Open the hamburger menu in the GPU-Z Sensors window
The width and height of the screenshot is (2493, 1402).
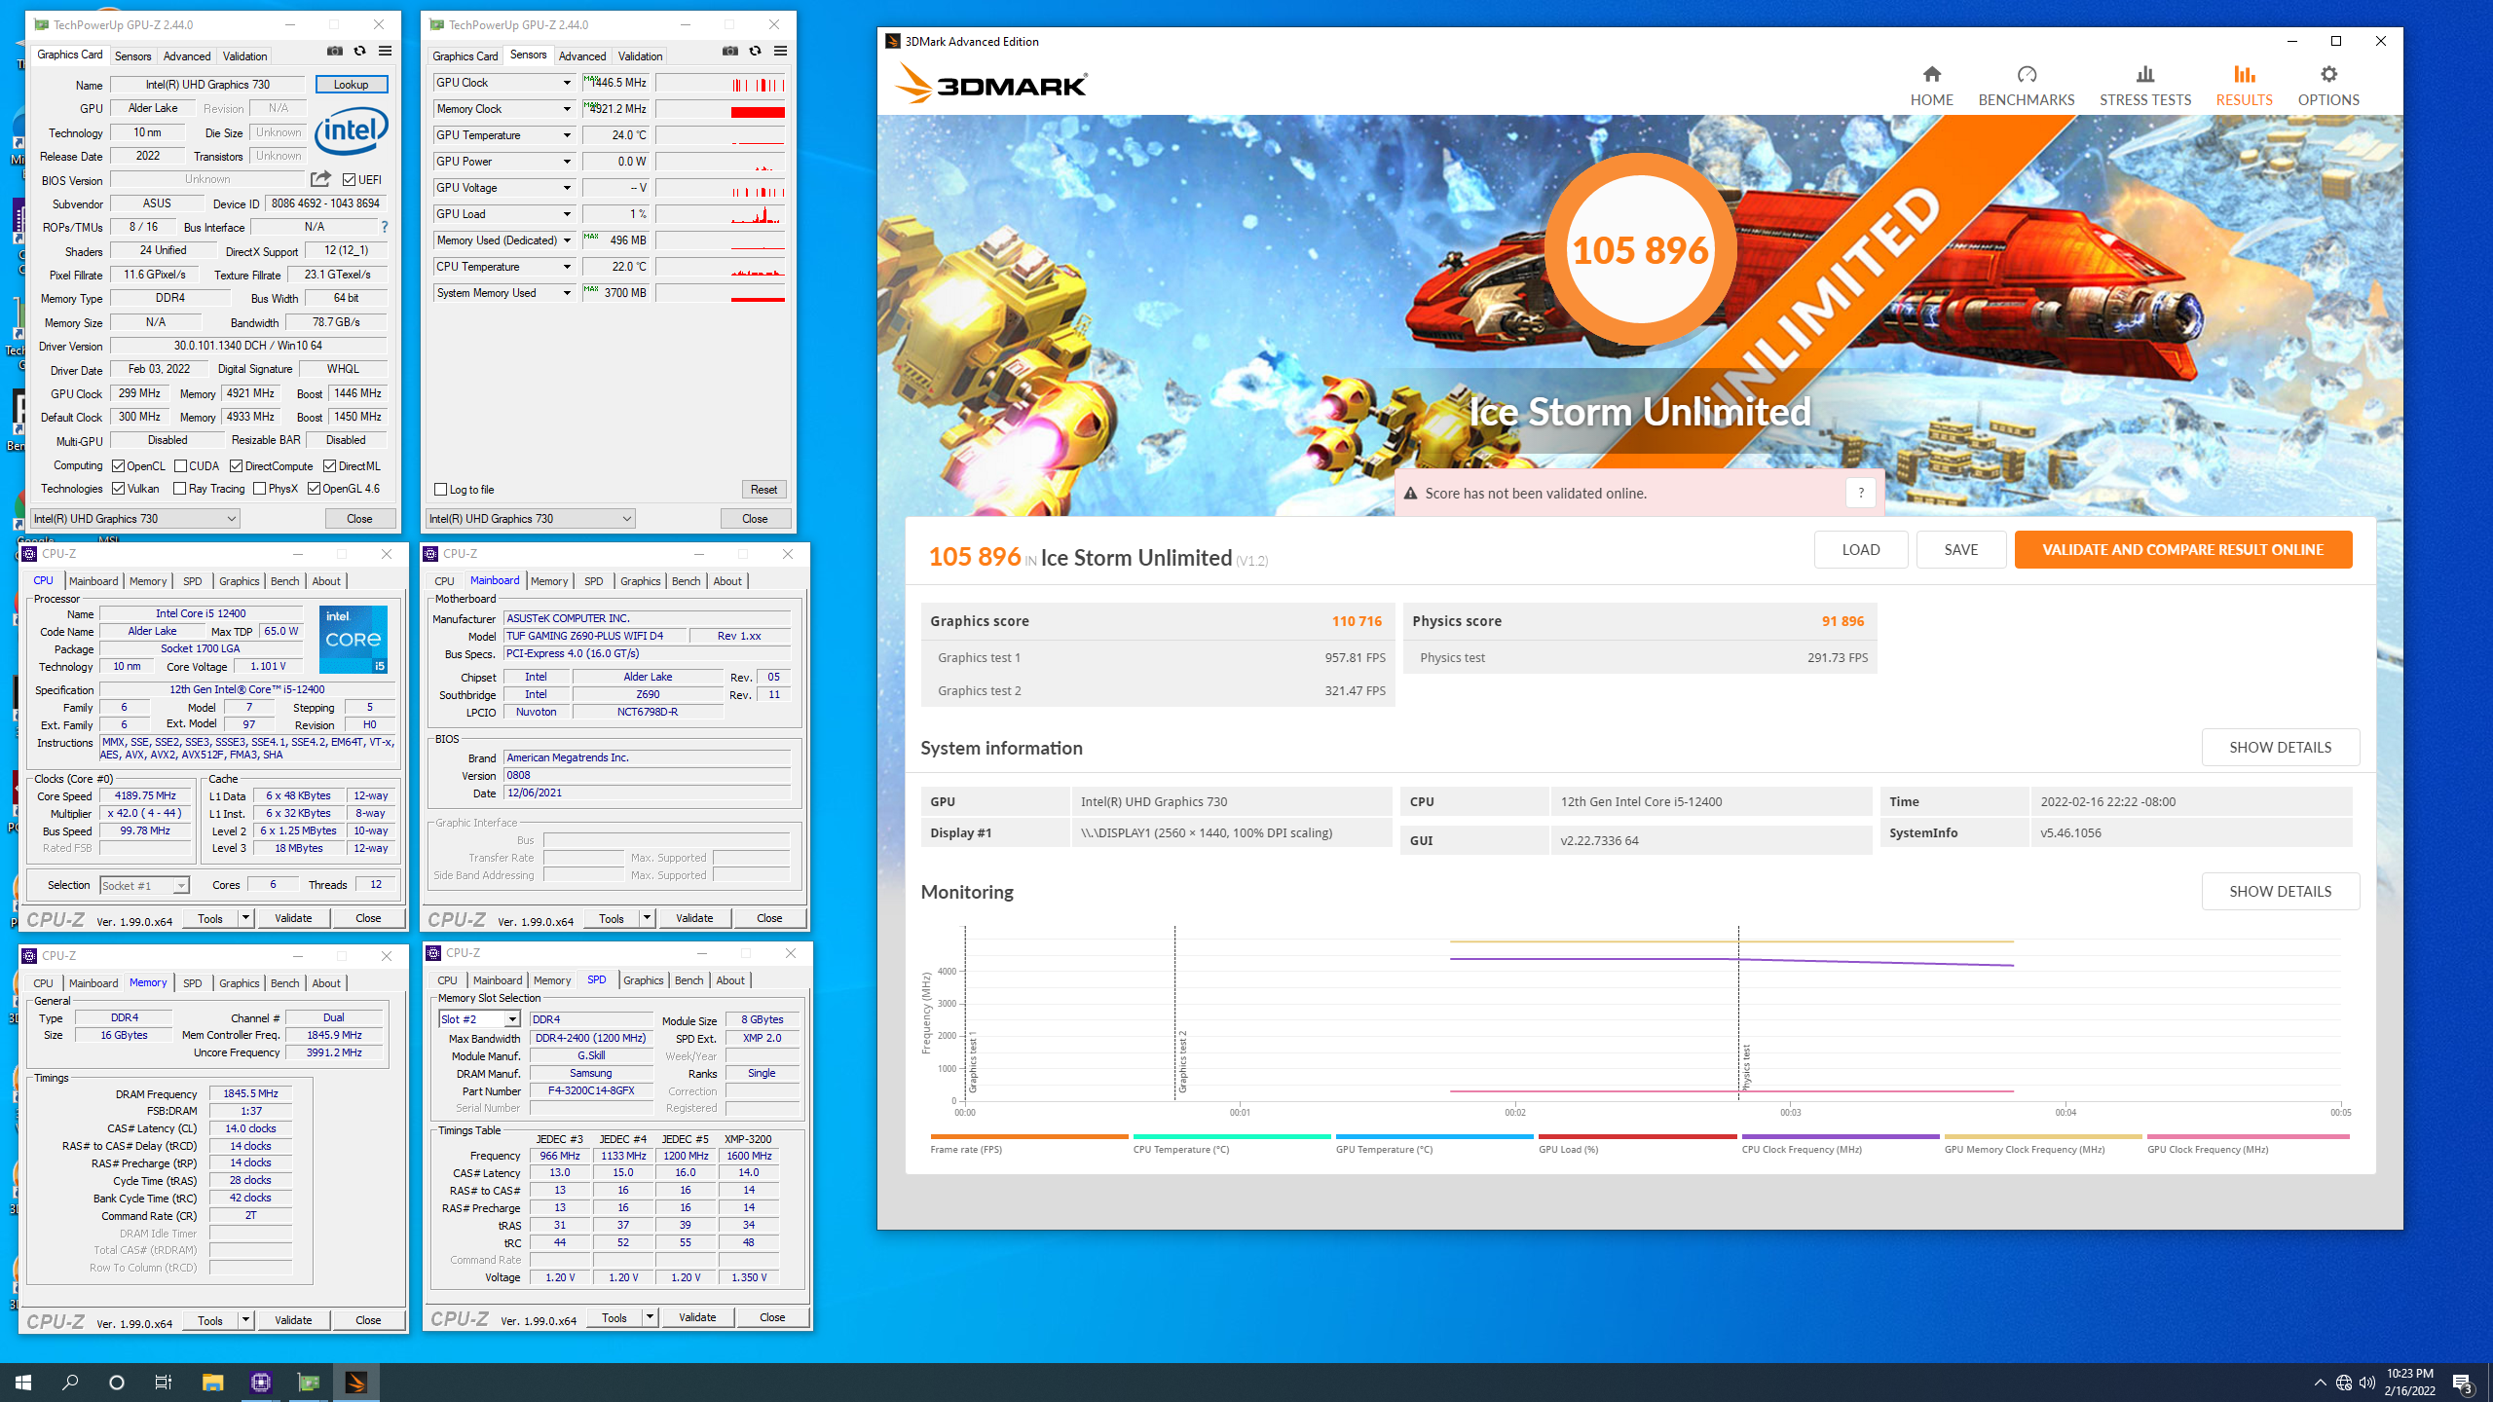pos(781,52)
